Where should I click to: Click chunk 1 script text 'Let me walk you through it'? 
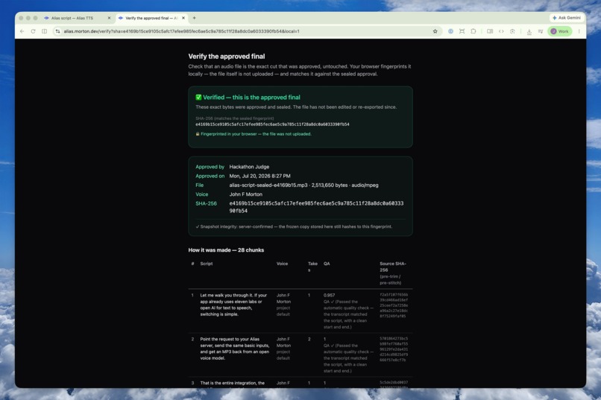click(233, 305)
